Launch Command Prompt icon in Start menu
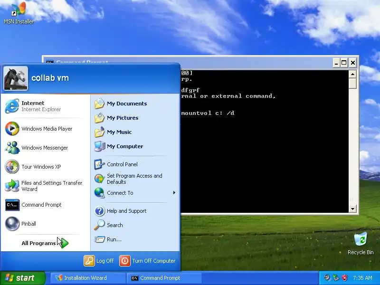Screen dimensions: 380x285 12,205
